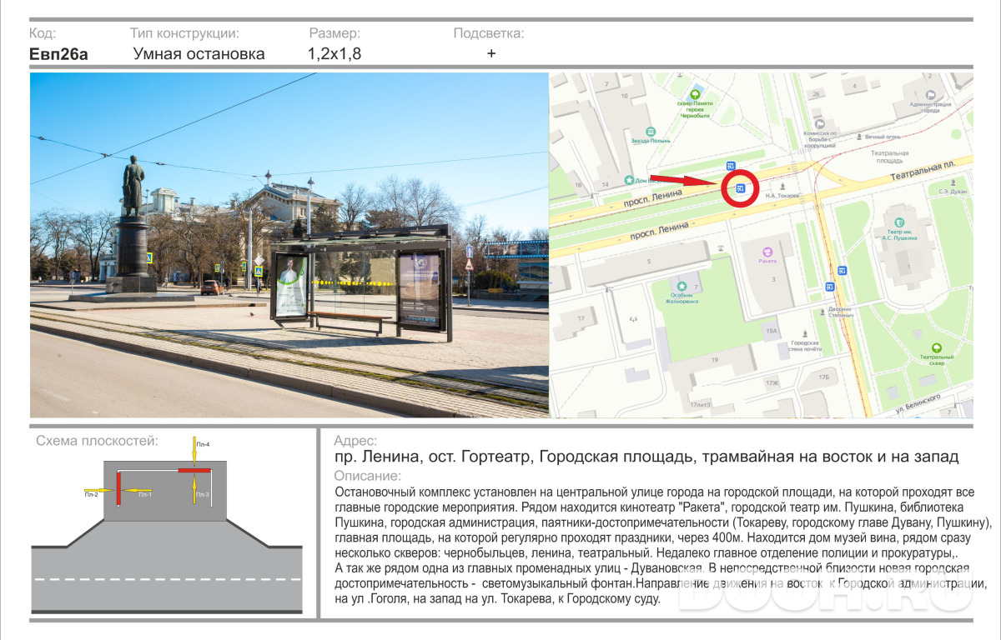The image size is (1001, 640).
Task: Click building number 19А on the map
Action: [772, 331]
